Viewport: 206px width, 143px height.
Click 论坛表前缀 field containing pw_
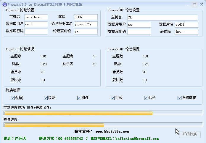[x=86, y=32]
